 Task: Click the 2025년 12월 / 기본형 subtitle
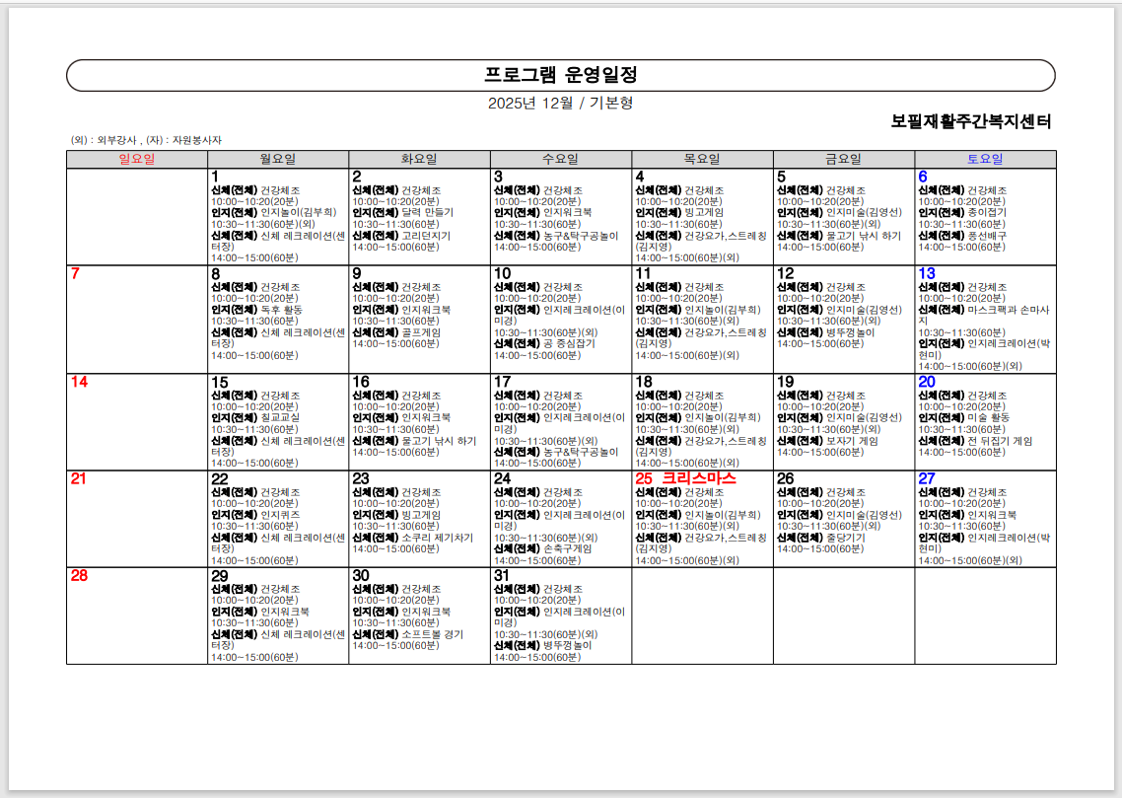click(x=560, y=104)
